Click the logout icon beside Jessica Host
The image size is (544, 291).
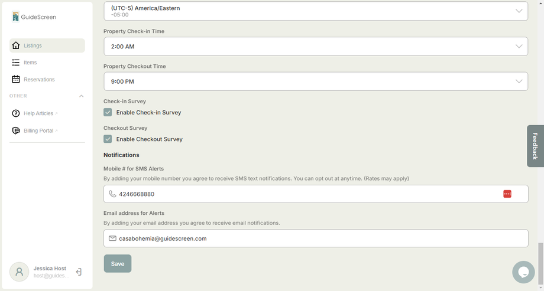79,272
